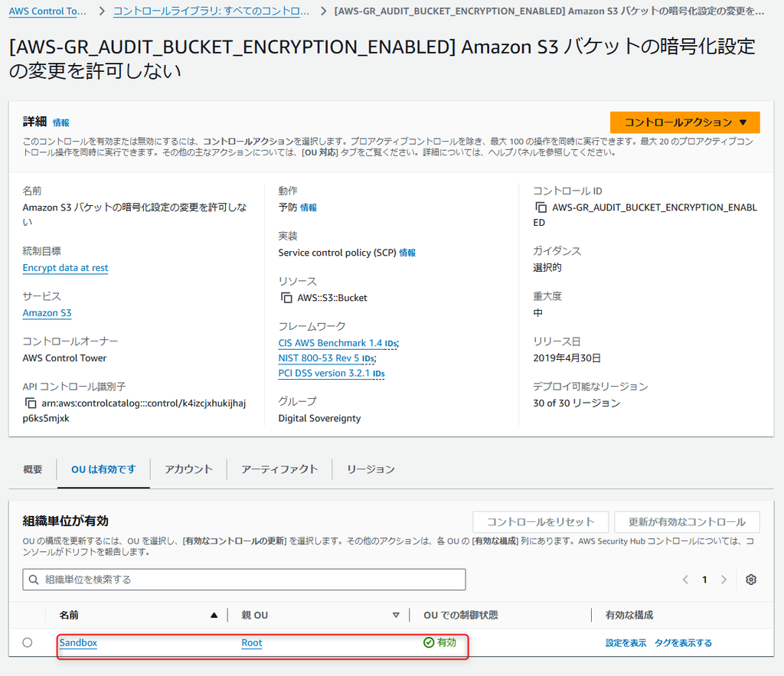Open 情報 link next to 詳細
This screenshot has width=784, height=676.
click(x=61, y=122)
